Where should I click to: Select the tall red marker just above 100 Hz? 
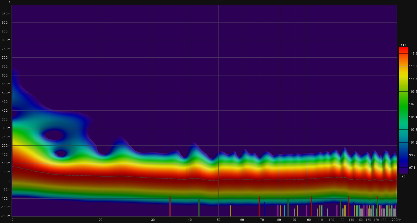pos(311,206)
